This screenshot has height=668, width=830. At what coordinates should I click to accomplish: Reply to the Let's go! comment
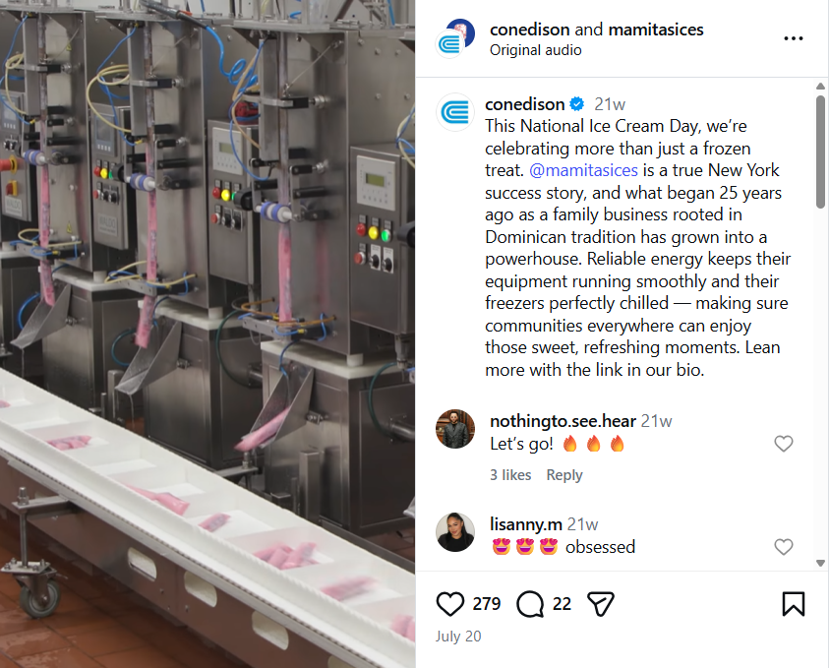point(564,475)
